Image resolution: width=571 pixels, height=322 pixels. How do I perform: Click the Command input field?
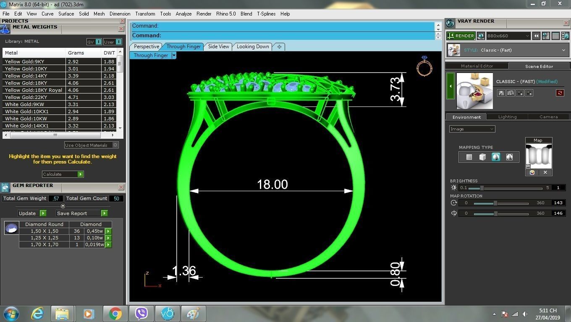pyautogui.click(x=283, y=36)
